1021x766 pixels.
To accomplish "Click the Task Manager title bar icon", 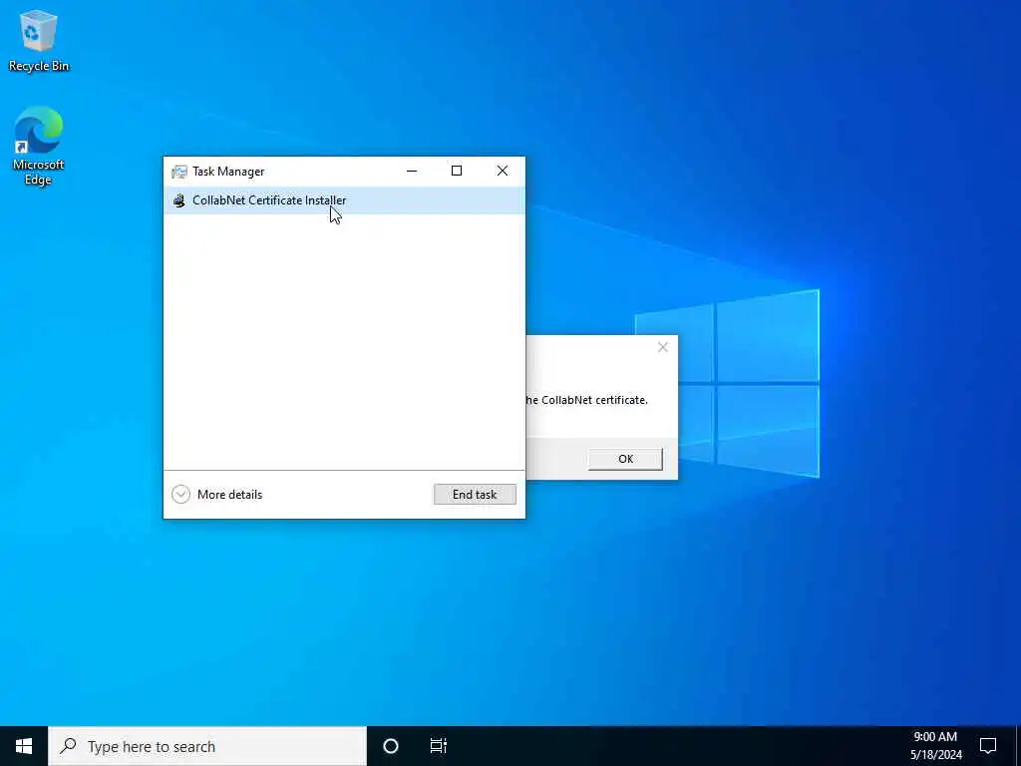I will tap(179, 172).
